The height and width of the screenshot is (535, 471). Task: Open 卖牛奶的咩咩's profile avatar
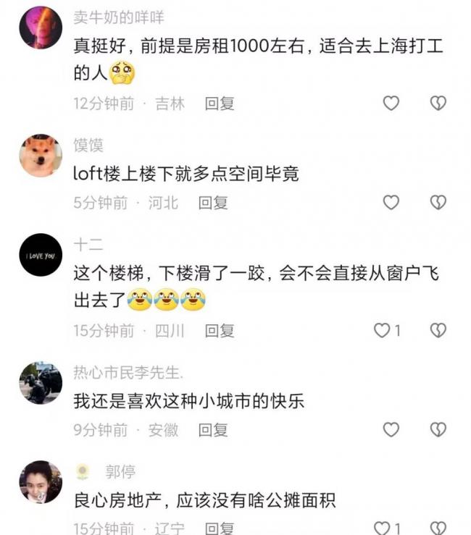41,28
